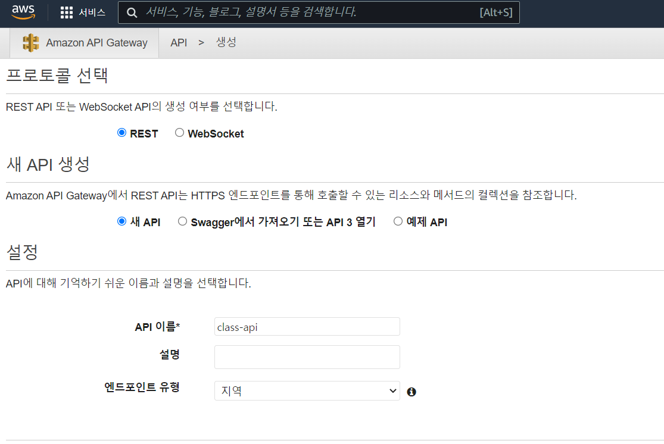Click the [Alt+S] shortcut hint
664x444 pixels.
(496, 12)
